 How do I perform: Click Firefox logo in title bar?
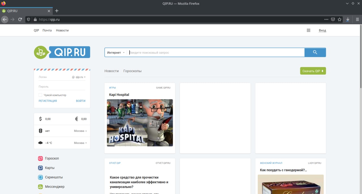[3, 3]
